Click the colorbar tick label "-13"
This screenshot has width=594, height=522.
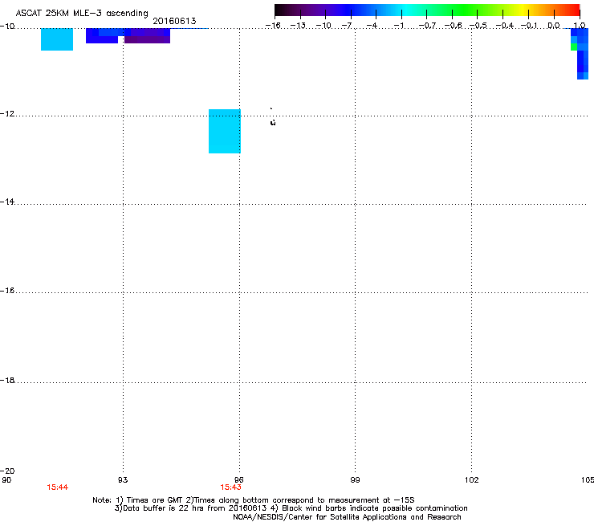(x=298, y=26)
